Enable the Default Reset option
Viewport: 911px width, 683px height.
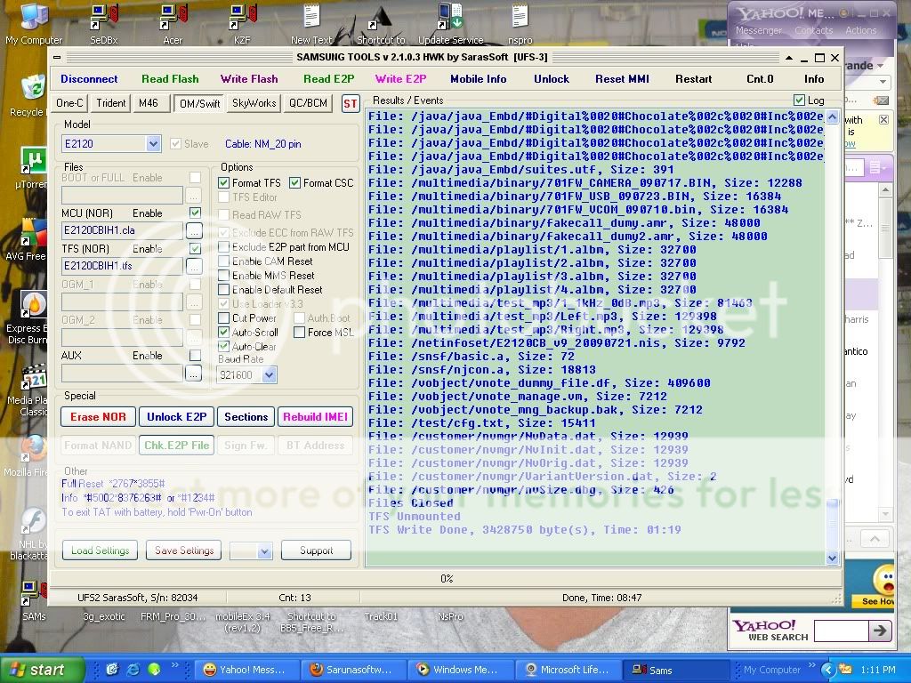[223, 289]
